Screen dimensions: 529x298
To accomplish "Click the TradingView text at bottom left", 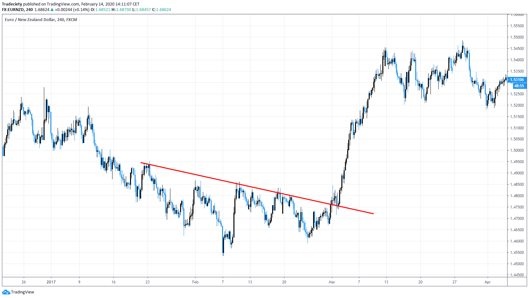I will click(x=22, y=292).
